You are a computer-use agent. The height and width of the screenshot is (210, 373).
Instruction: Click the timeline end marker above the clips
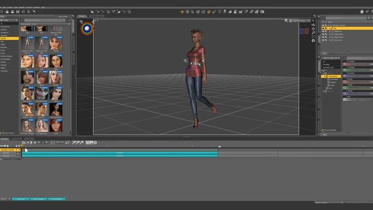pyautogui.click(x=220, y=146)
